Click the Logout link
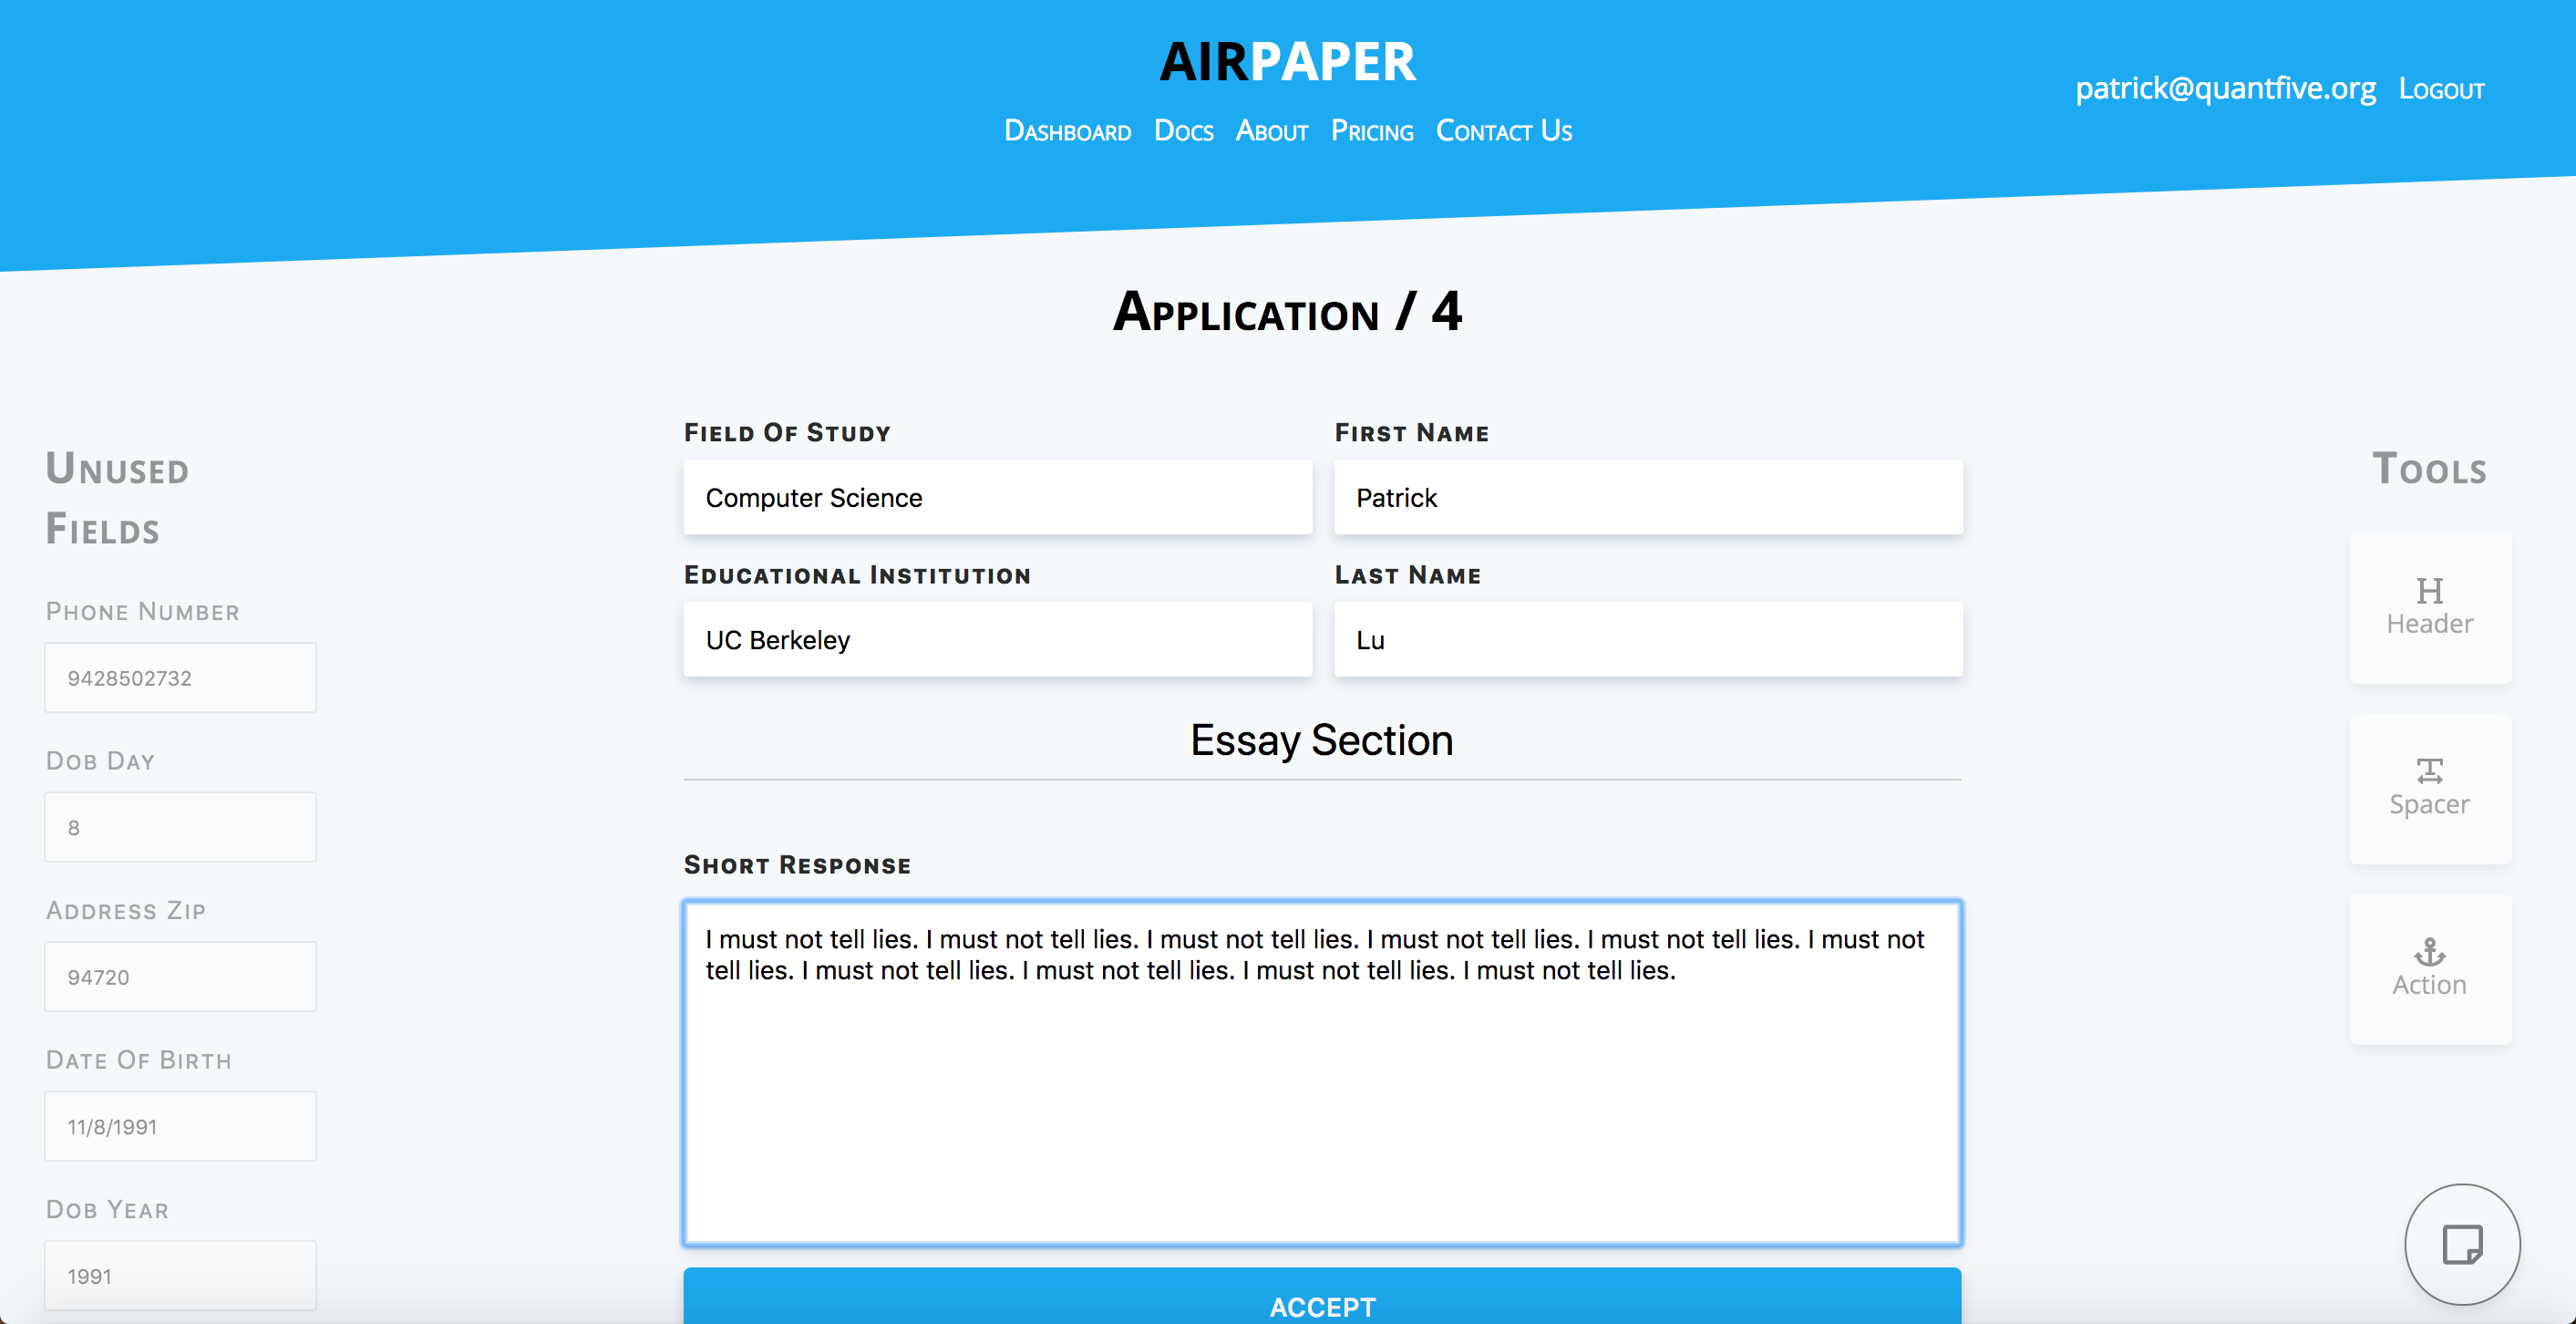2576x1324 pixels. tap(2442, 88)
